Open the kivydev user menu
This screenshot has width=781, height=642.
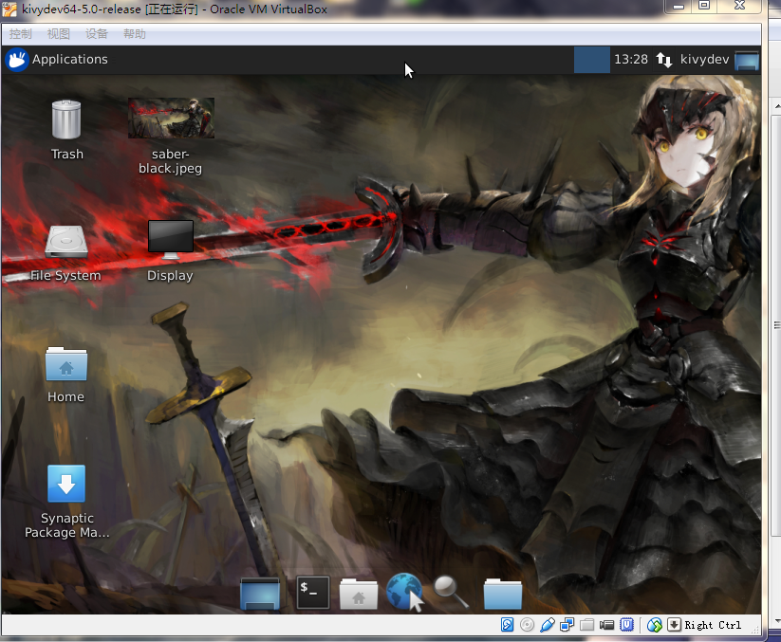click(x=704, y=60)
